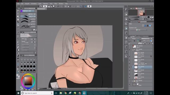
Task: Hide the selected Layer 8
Action: point(129,67)
